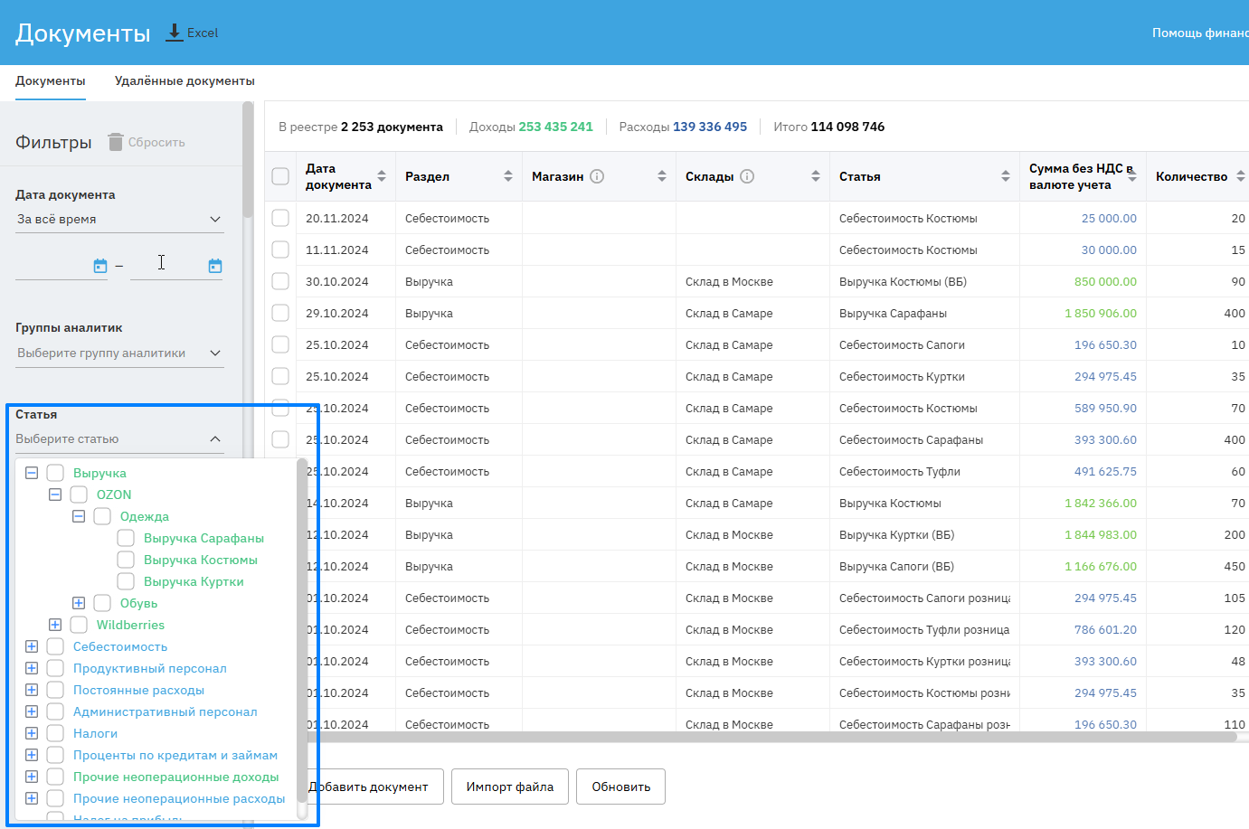Toggle the select-all checkbox in table header
Screen dimensions: 1249x829
[280, 176]
